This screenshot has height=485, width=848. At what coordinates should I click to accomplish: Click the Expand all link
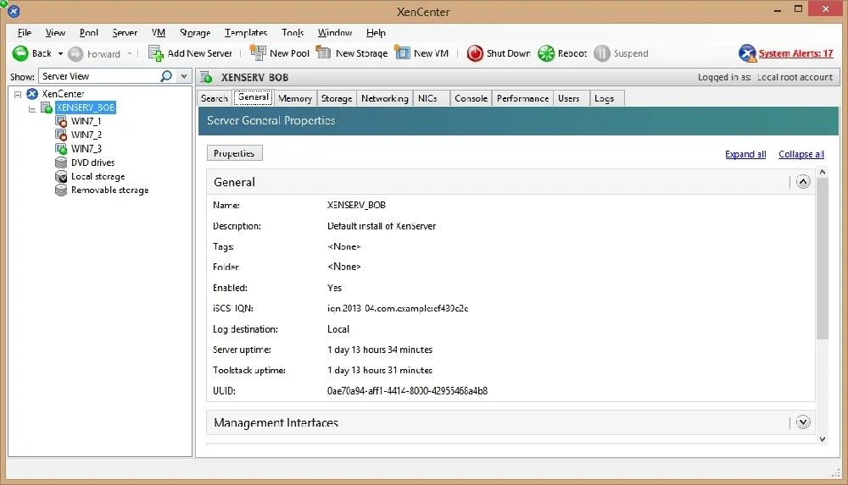(x=745, y=154)
